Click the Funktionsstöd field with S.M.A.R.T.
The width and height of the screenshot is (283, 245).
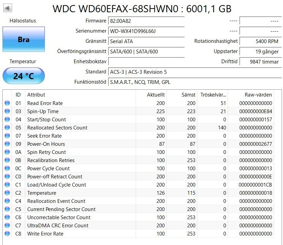click(195, 82)
